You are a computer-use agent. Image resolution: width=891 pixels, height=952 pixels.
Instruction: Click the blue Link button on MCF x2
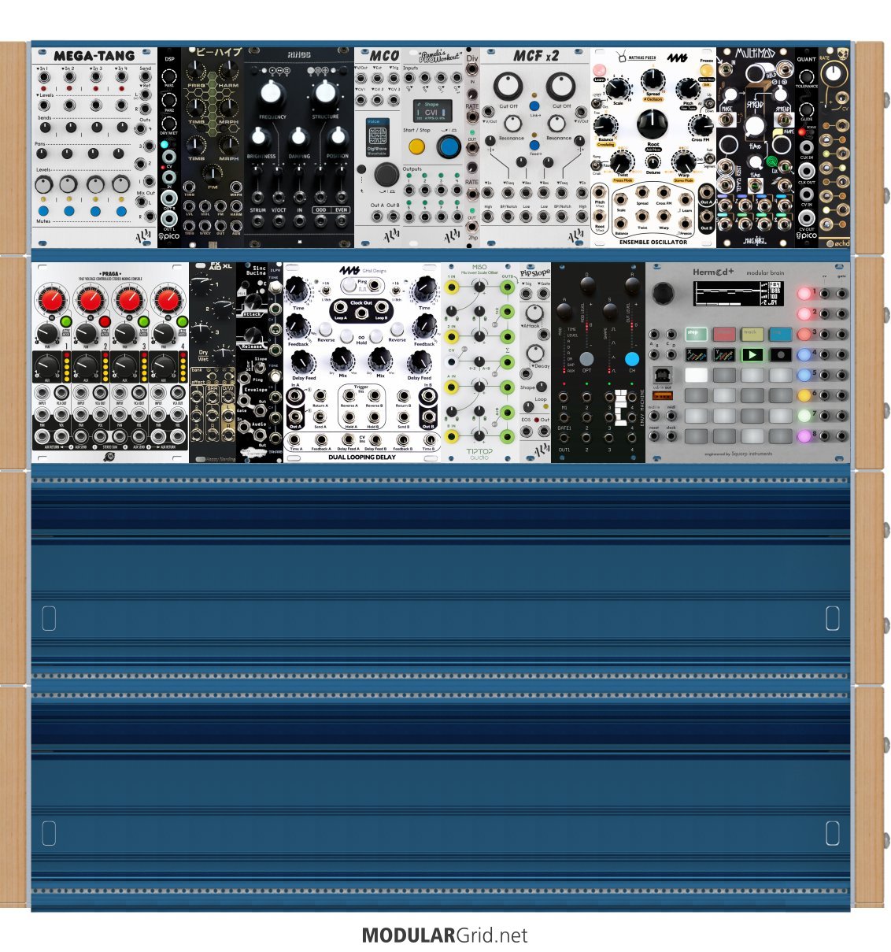click(x=534, y=106)
